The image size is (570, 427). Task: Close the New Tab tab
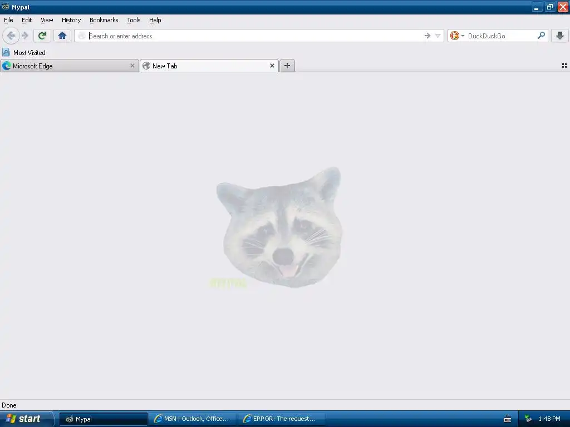272,66
